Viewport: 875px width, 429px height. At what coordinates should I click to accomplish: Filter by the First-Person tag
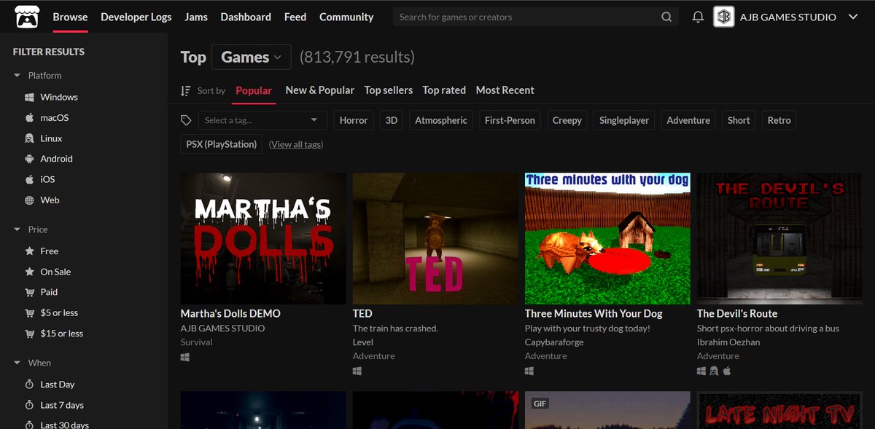tap(510, 120)
